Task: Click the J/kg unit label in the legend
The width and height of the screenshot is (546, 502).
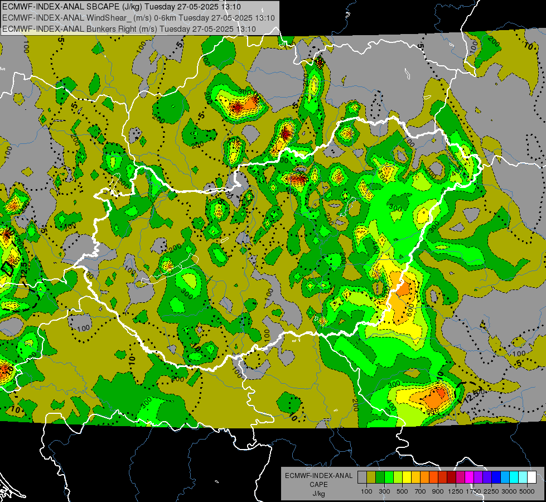Action: click(319, 494)
